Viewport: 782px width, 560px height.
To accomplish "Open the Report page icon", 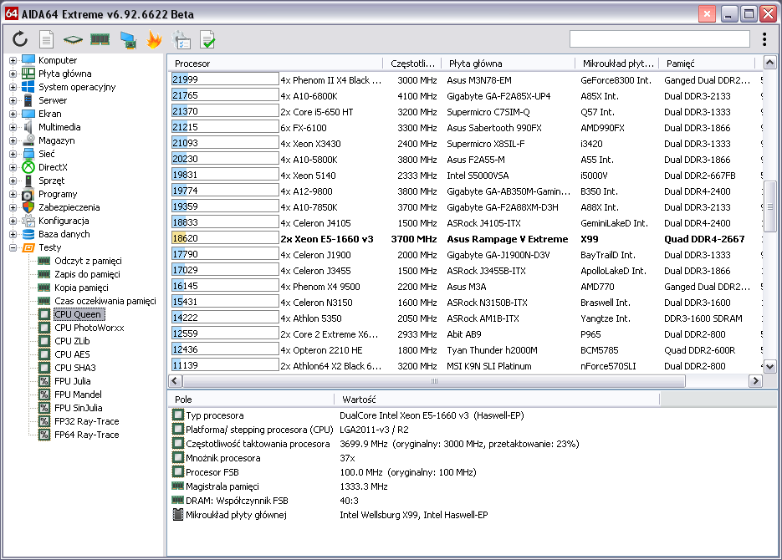I will click(47, 39).
